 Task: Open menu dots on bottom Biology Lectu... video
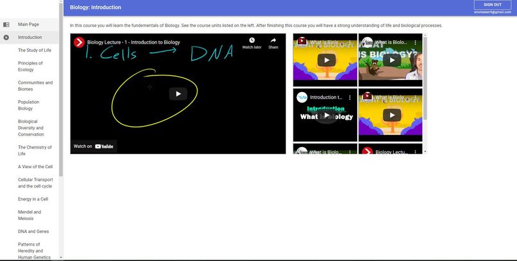(415, 152)
